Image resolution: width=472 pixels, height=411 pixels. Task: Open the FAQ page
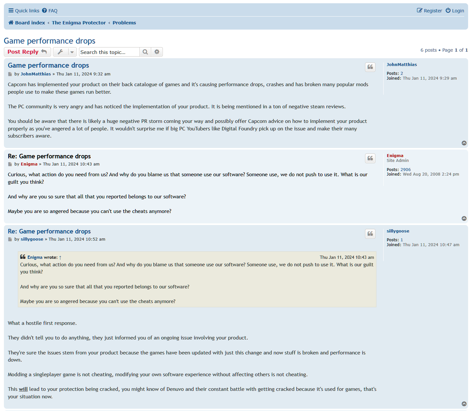[x=50, y=11]
